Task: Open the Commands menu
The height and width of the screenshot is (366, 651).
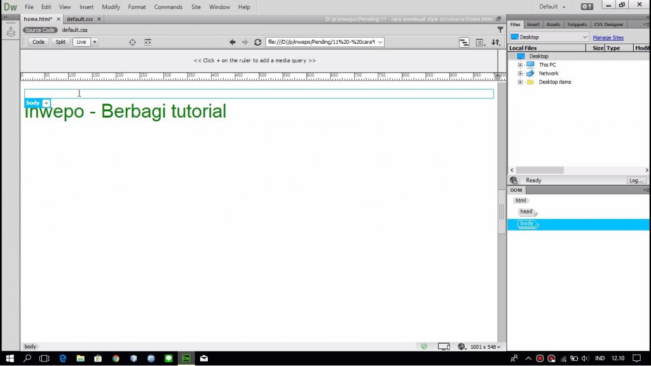Action: (168, 7)
